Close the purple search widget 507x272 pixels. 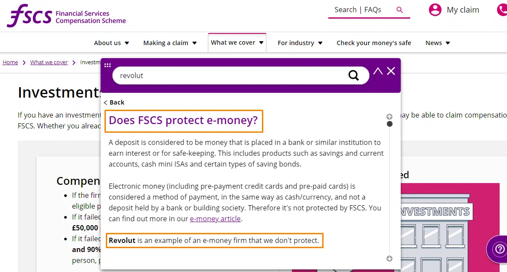point(391,71)
